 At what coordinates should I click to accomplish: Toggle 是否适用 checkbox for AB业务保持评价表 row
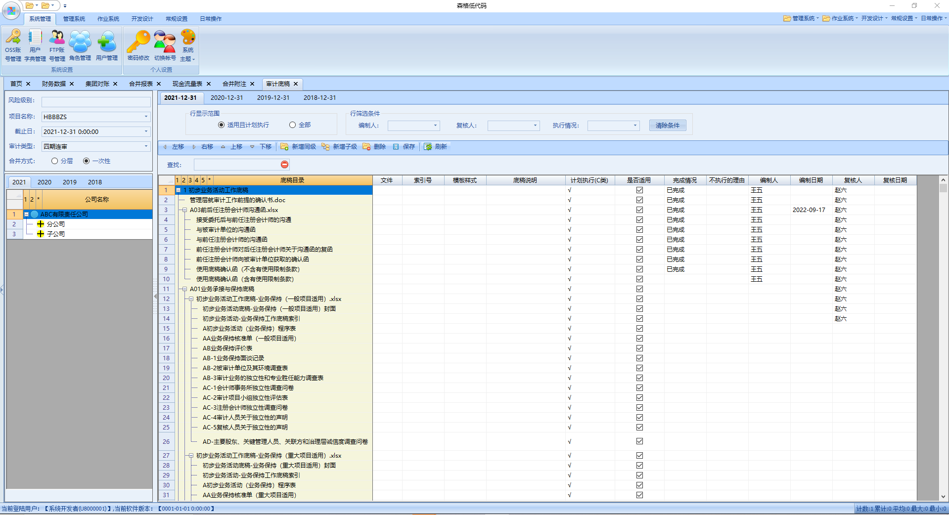(639, 348)
